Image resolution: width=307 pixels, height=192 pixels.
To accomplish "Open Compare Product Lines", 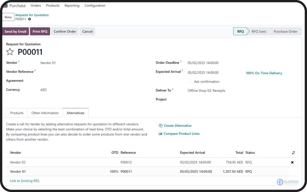I will coord(181,134).
